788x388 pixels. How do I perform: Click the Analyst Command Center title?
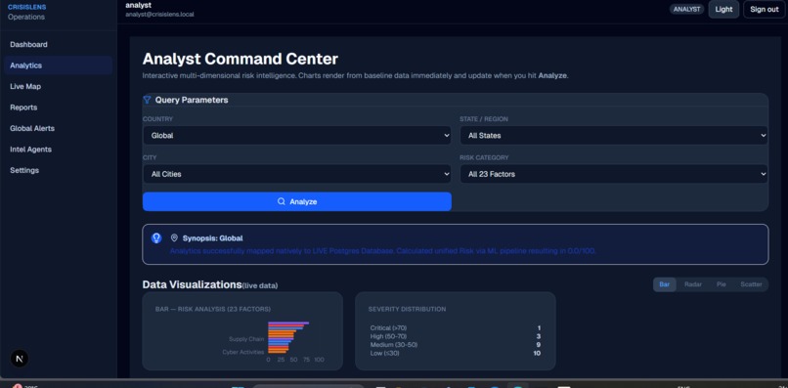(x=241, y=60)
